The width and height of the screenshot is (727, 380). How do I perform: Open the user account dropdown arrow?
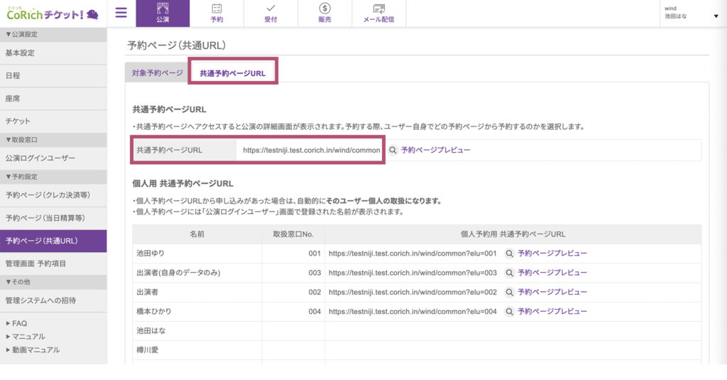716,16
